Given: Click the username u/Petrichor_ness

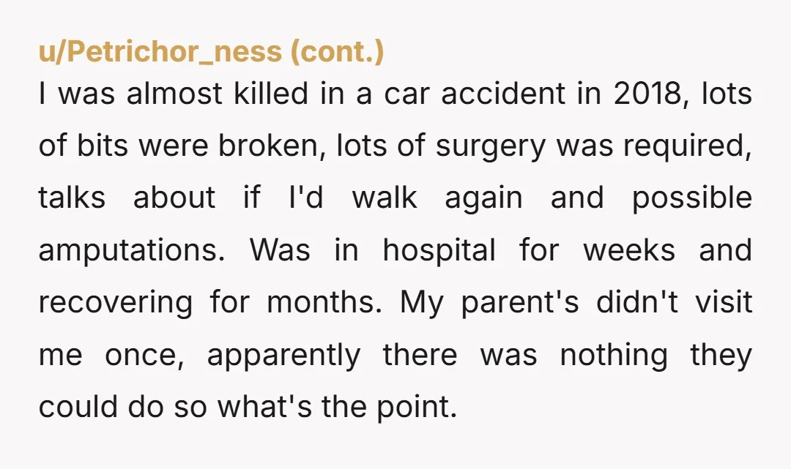Looking at the screenshot, I should [160, 52].
